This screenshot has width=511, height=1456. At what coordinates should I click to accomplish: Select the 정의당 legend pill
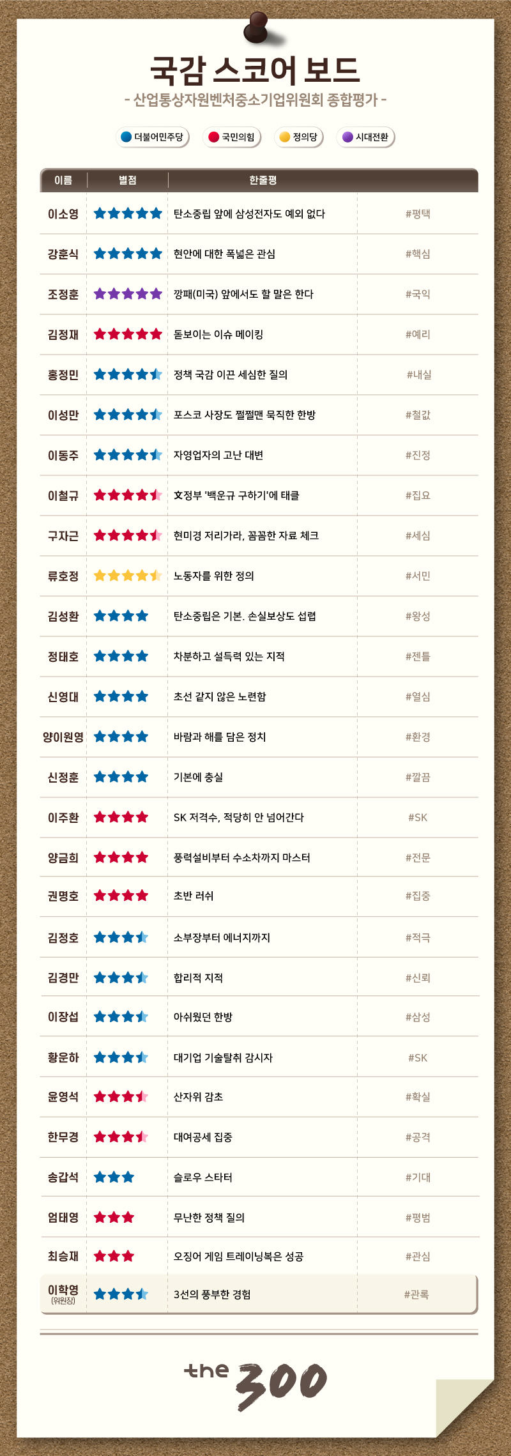click(x=299, y=137)
